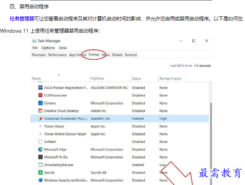Viewport: 245px width, 185px height.
Task: Click the Microsoft To Do icon
Action: (x=41, y=157)
